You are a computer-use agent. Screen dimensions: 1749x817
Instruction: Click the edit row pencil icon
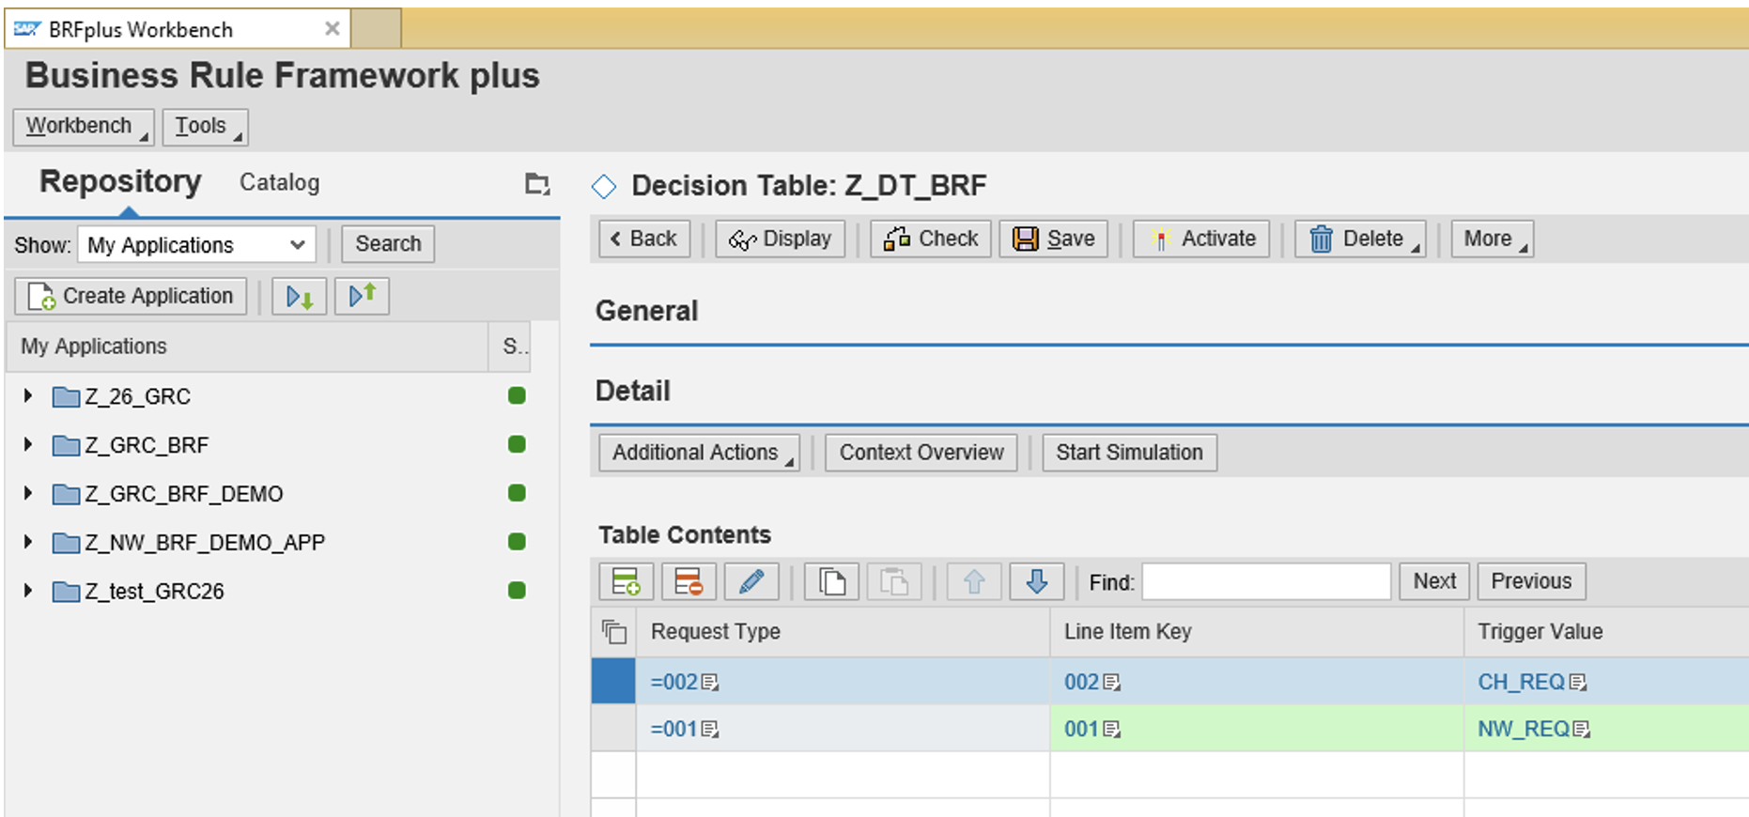pyautogui.click(x=751, y=581)
